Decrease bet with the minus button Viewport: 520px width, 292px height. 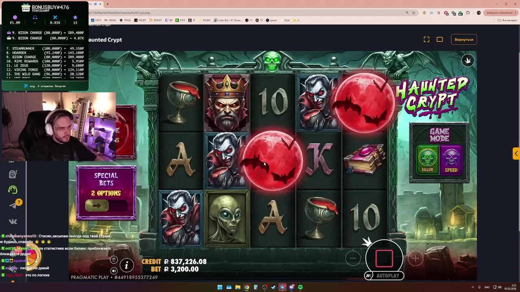(353, 258)
